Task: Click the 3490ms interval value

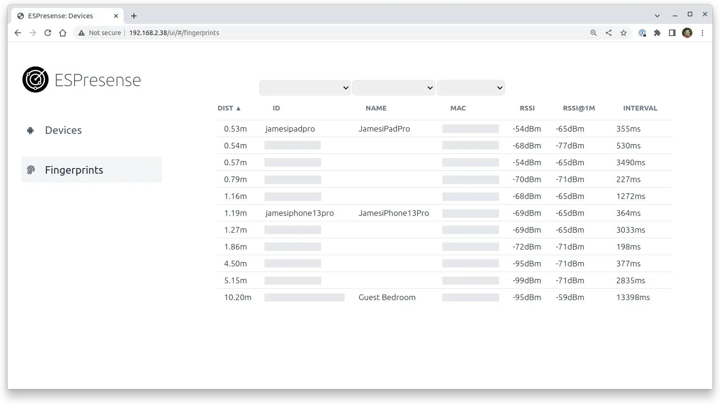Action: tap(631, 162)
